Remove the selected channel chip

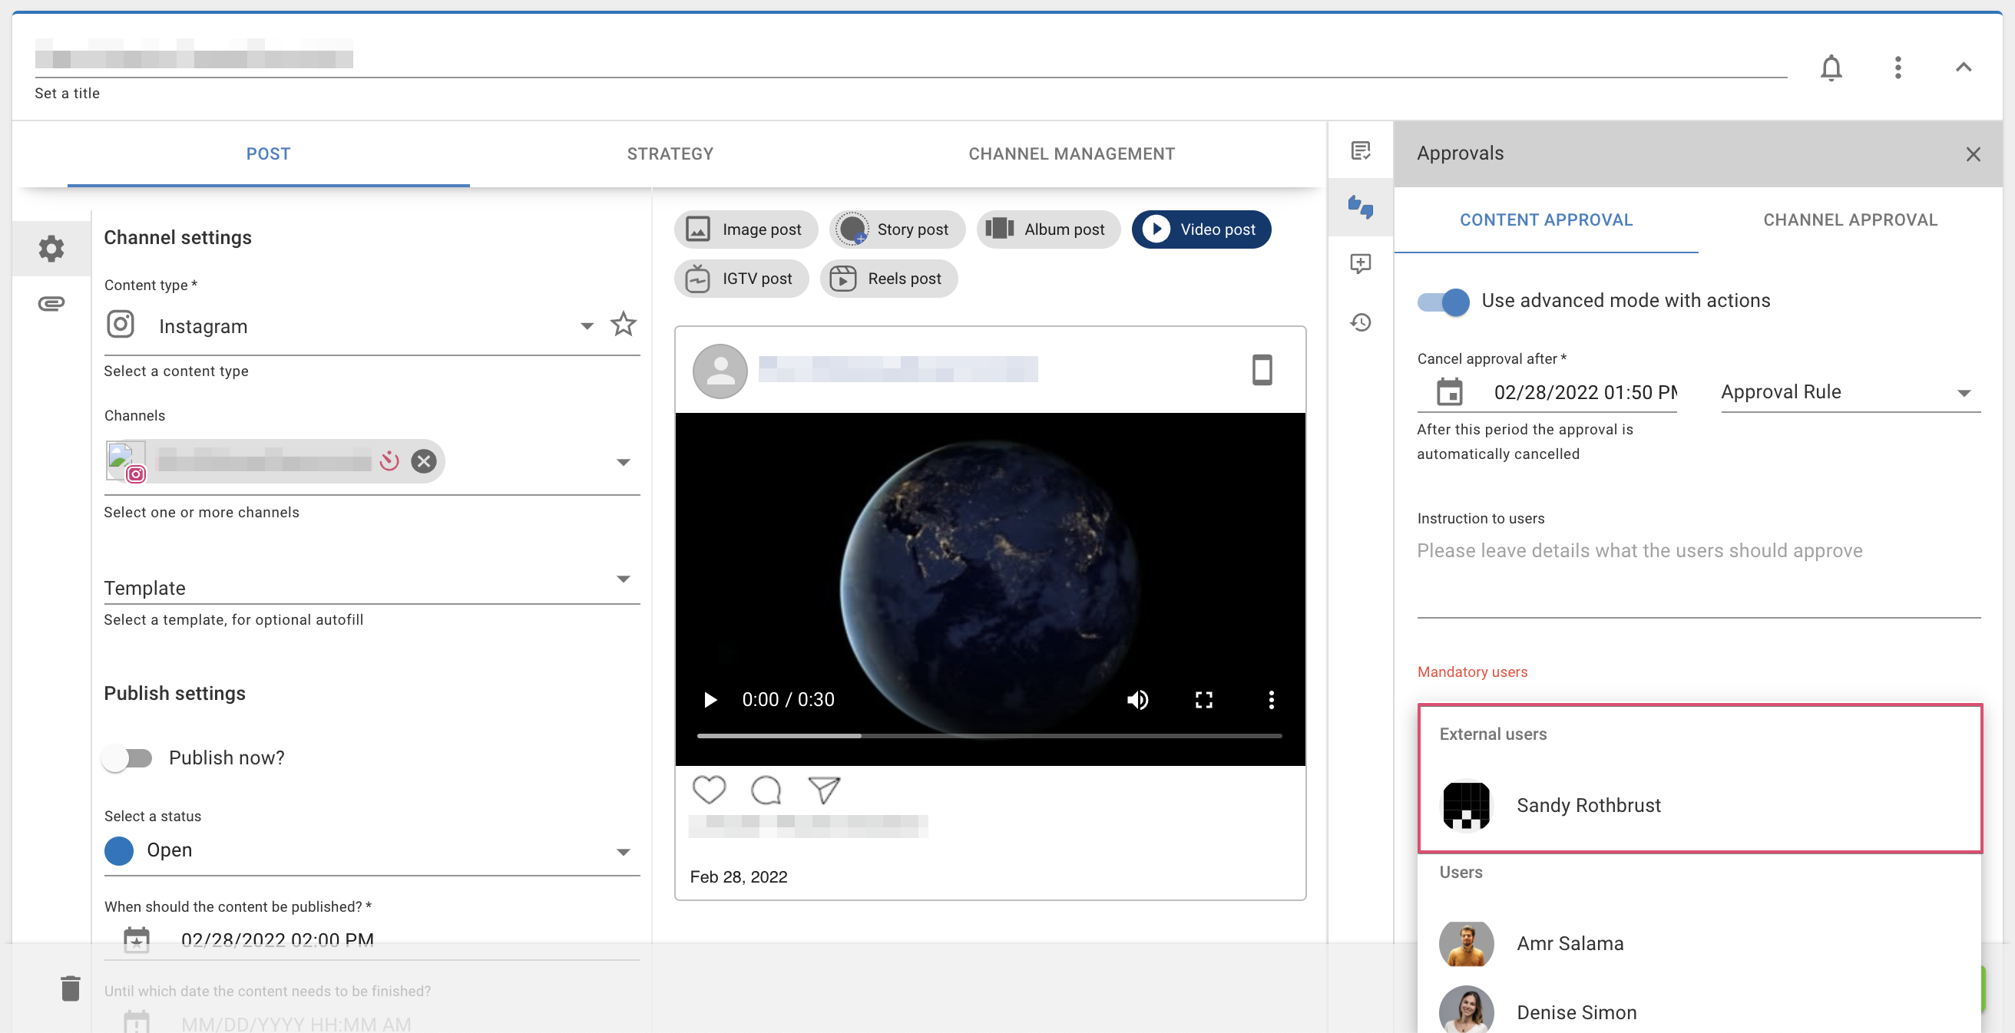pyautogui.click(x=424, y=461)
